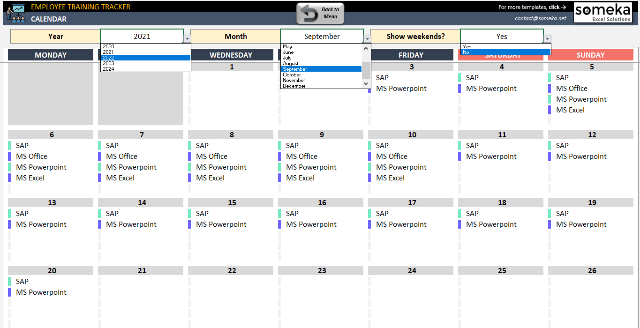The image size is (640, 328).
Task: Choose 2023 in the year list
Action: pos(146,63)
